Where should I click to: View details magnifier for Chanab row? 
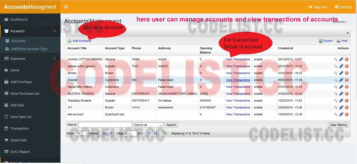coord(335,80)
